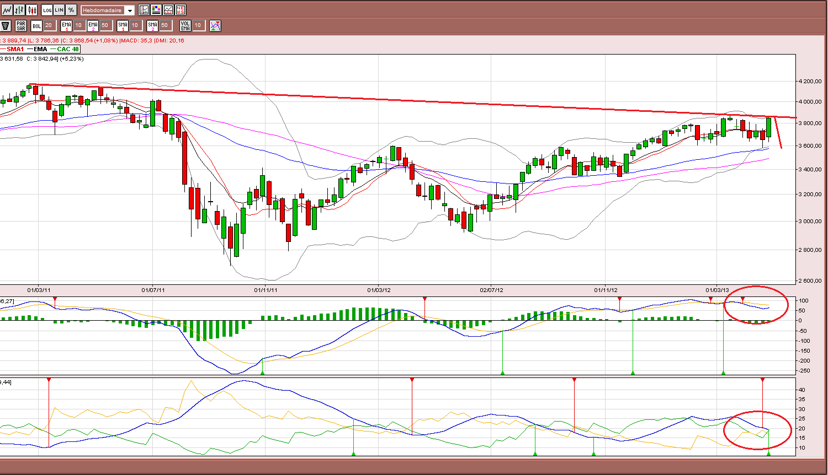This screenshot has height=475, width=828.
Task: Toggle the VOL EMA indicator
Action: click(185, 25)
